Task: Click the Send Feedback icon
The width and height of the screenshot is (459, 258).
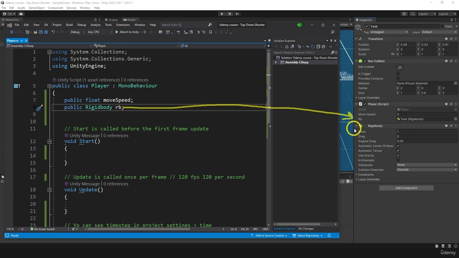Action: point(333,32)
